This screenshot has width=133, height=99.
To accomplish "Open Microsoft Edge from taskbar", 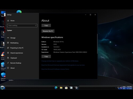I will coord(56,88).
